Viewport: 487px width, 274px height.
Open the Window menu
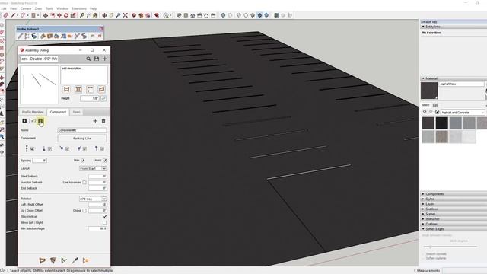pyautogui.click(x=62, y=8)
